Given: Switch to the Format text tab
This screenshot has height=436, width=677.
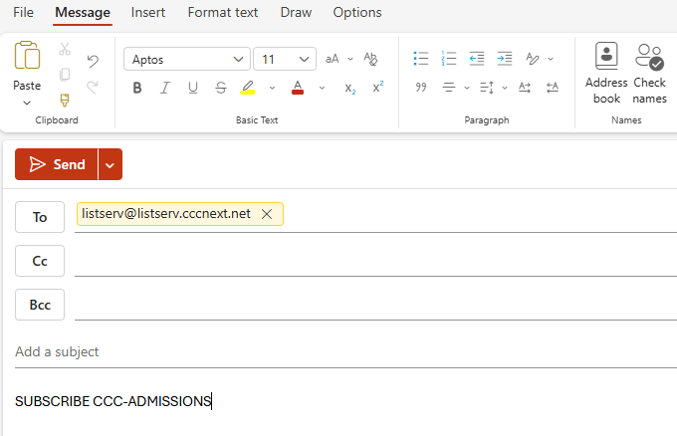Looking at the screenshot, I should (223, 12).
